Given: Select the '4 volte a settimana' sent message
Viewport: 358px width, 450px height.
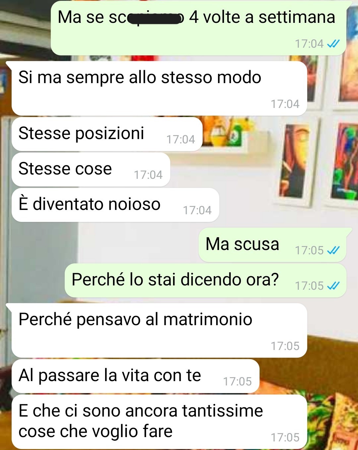Looking at the screenshot, I should [199, 28].
